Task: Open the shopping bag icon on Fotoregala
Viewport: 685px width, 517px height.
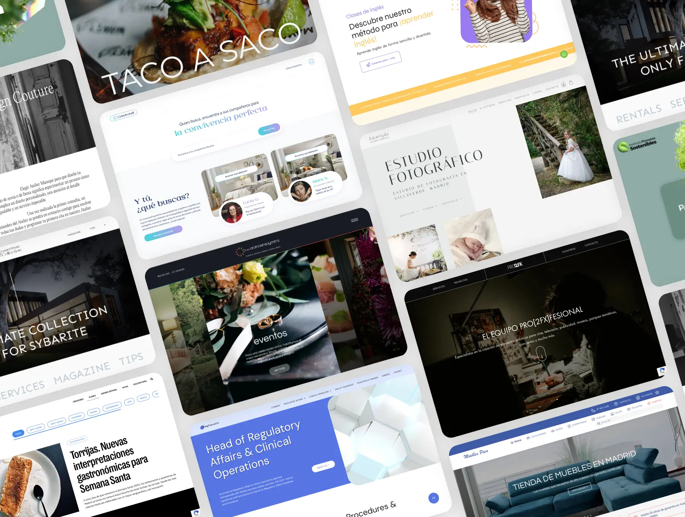Action: pyautogui.click(x=571, y=82)
